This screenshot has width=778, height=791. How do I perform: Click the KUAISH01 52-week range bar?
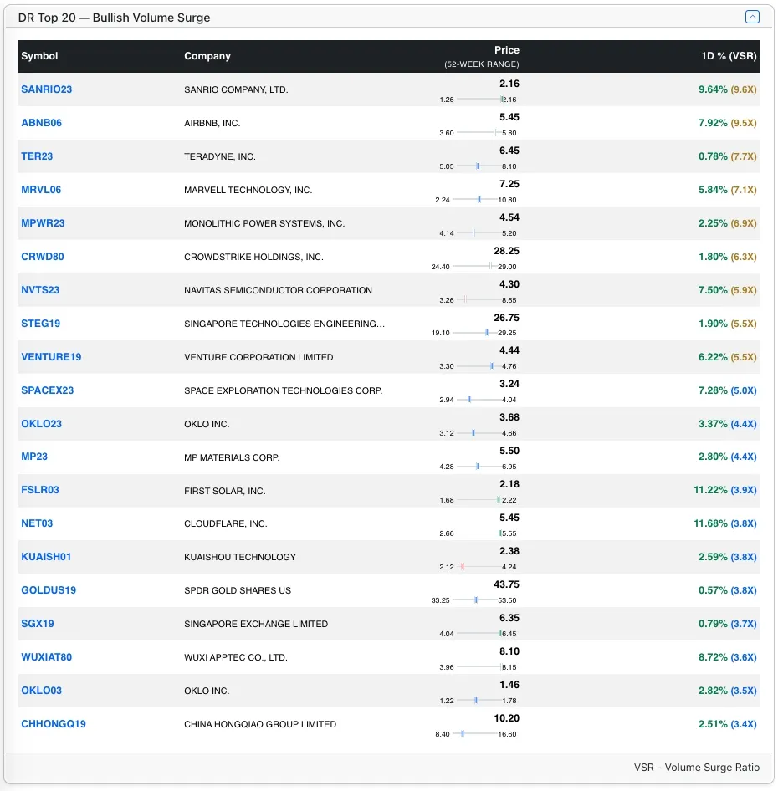(x=479, y=567)
